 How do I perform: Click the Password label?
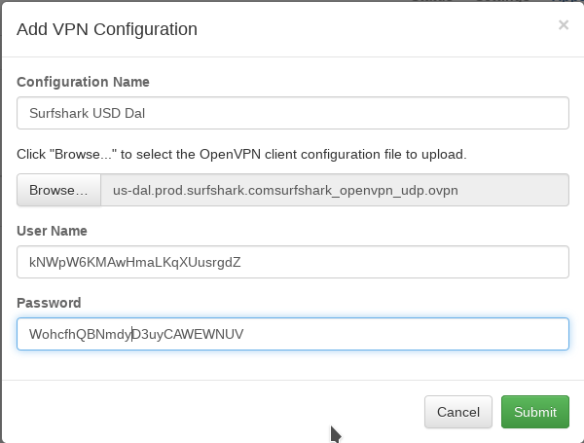tap(49, 303)
